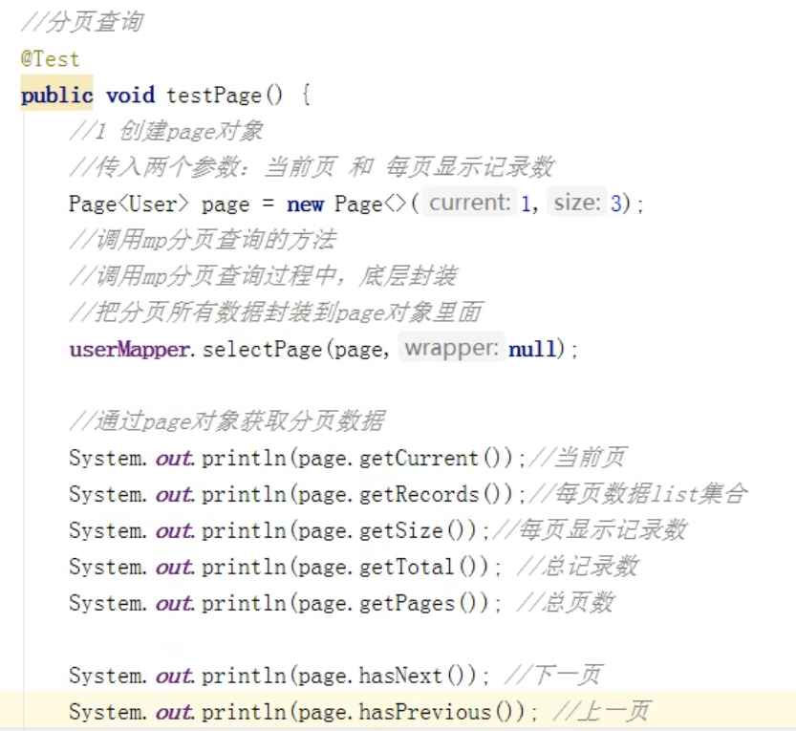The height and width of the screenshot is (731, 796).
Task: Click the 'size:' parameter hint
Action: point(577,203)
